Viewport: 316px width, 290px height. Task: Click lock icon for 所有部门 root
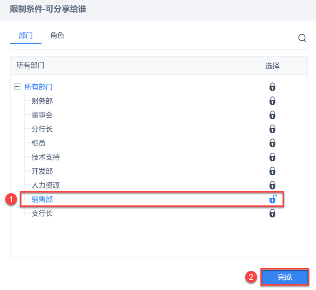(272, 87)
